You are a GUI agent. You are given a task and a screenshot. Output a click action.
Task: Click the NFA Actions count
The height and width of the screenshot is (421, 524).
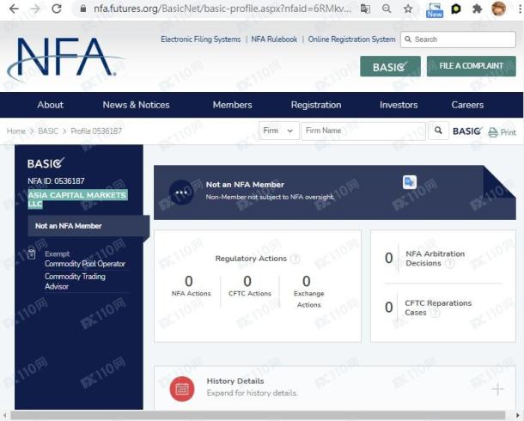[189, 281]
